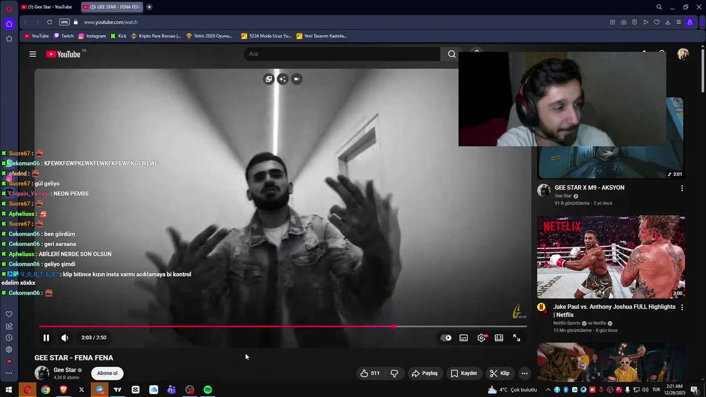Open the YouTube account avatar menu
The height and width of the screenshot is (397, 706).
click(x=683, y=54)
